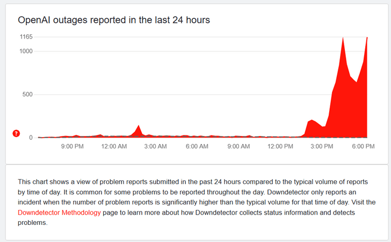Select the 9:00 PM time label
The image size is (391, 242).
(x=72, y=146)
